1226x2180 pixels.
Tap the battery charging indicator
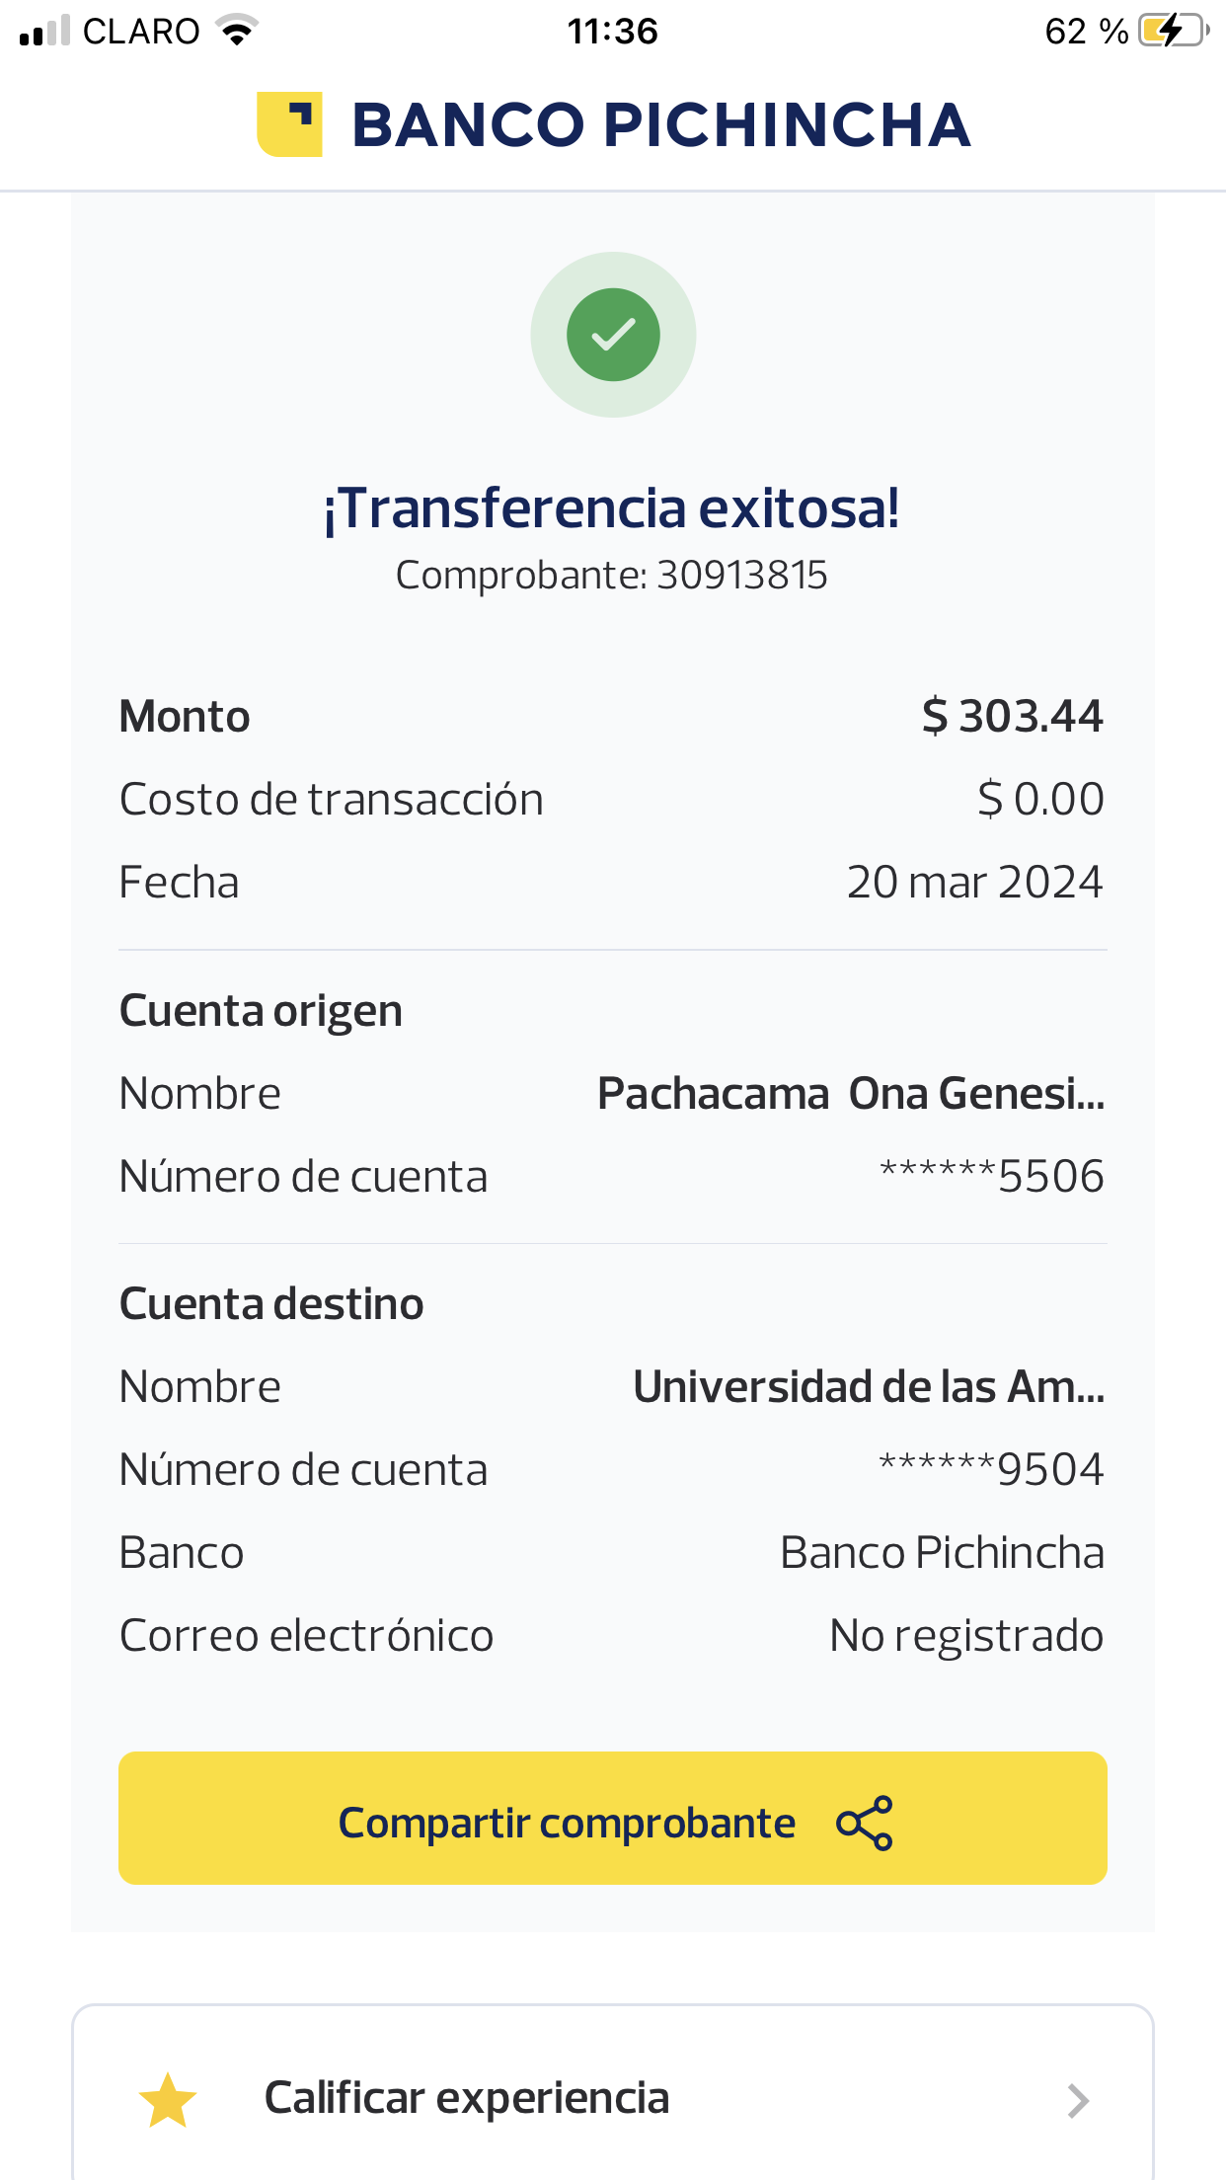point(1172,31)
